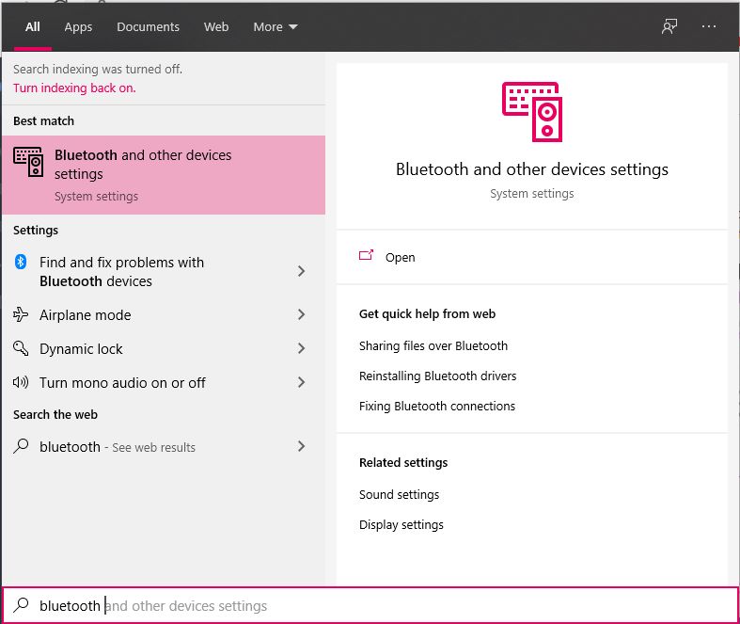Switch to the All search tab
This screenshot has height=624, width=740.
point(33,27)
